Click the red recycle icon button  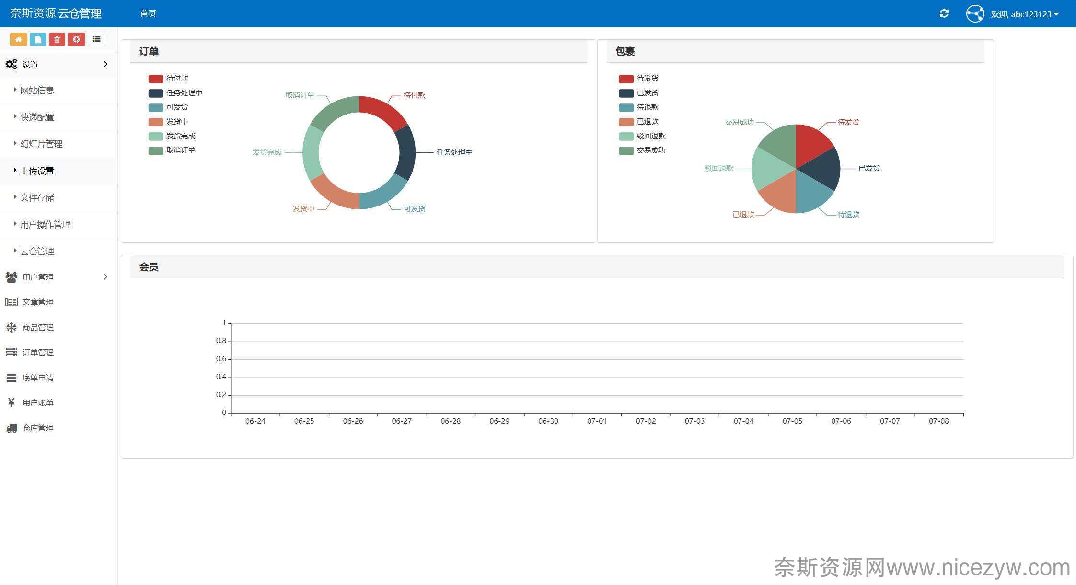tap(76, 39)
